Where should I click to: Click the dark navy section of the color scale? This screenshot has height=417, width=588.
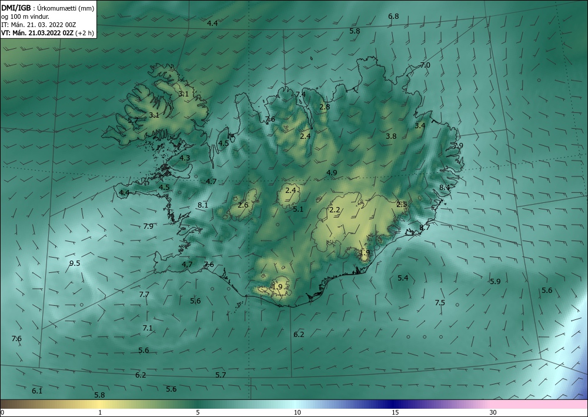tap(394, 404)
